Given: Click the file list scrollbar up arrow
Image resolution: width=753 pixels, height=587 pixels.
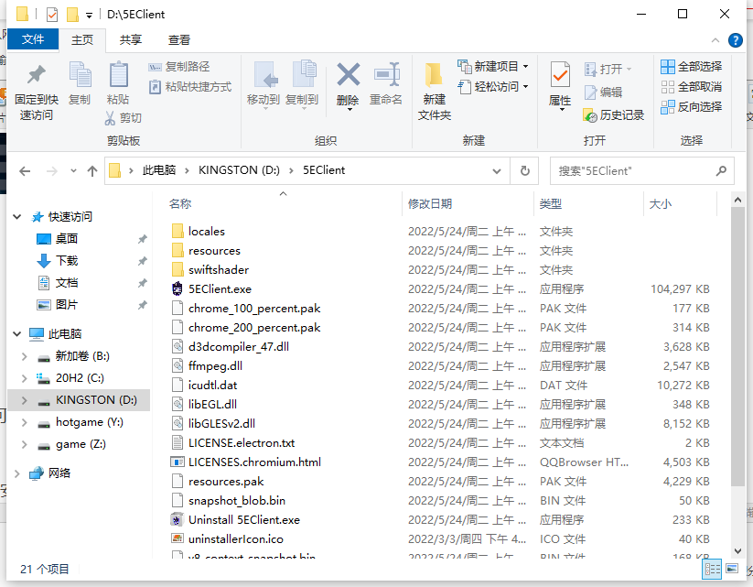Looking at the screenshot, I should tap(738, 200).
